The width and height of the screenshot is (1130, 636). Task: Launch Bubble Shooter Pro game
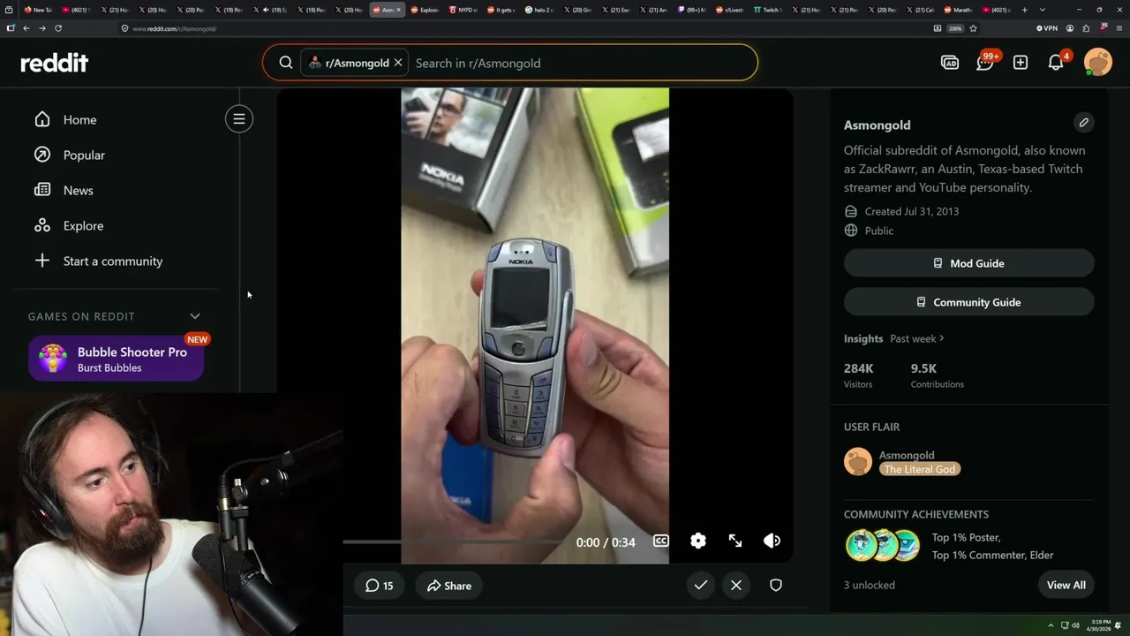(x=116, y=359)
